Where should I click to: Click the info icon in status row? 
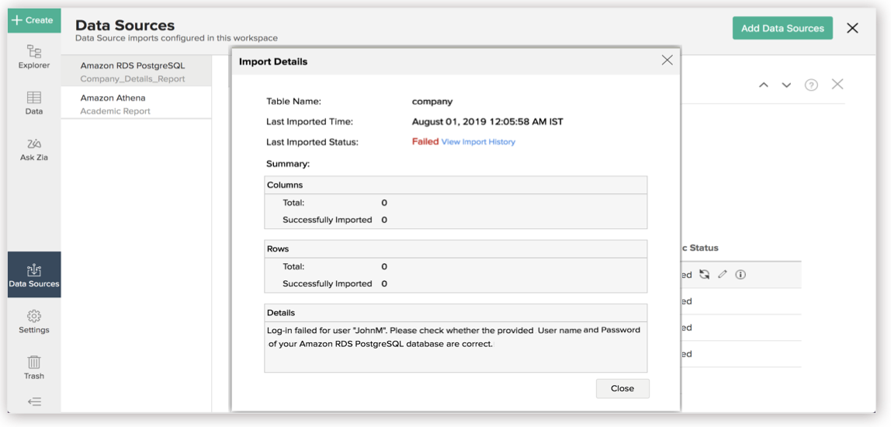[740, 275]
